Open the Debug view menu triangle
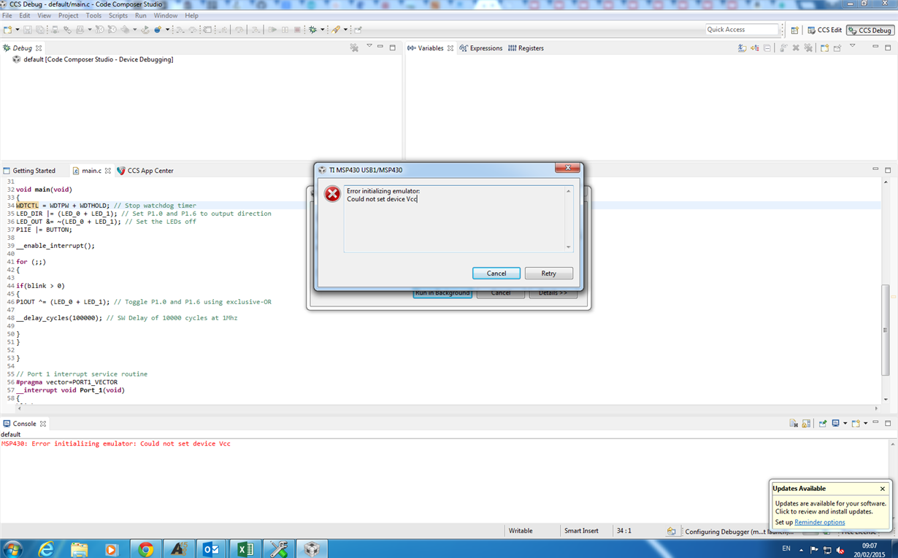 (x=369, y=46)
